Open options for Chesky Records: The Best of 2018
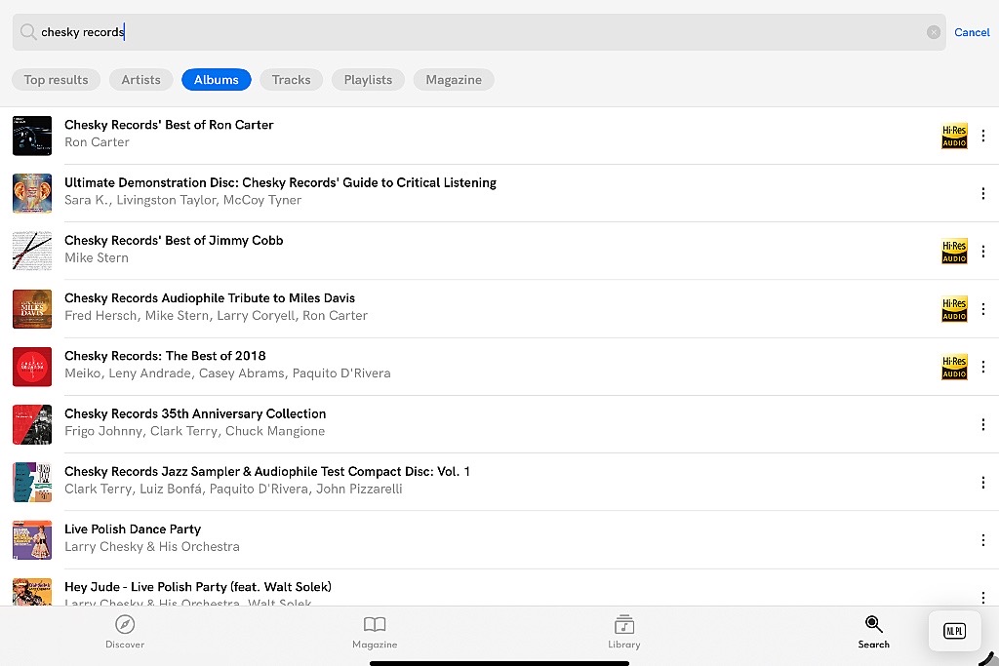Viewport: 999px width, 666px height. tap(983, 367)
